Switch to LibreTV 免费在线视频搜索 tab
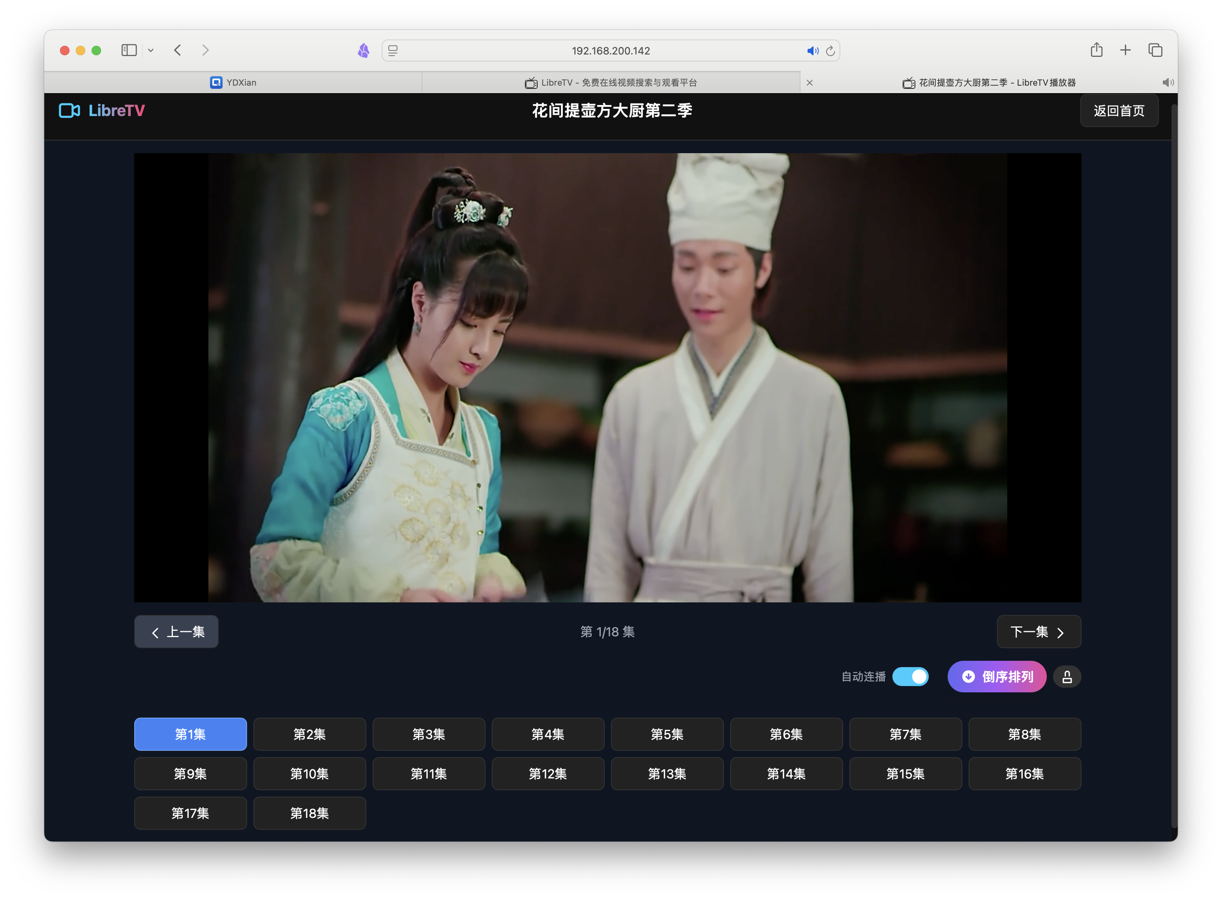 click(611, 82)
